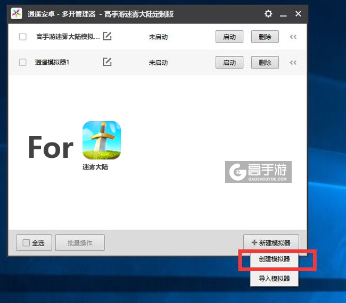Close the 多开管理器 window

(298, 14)
